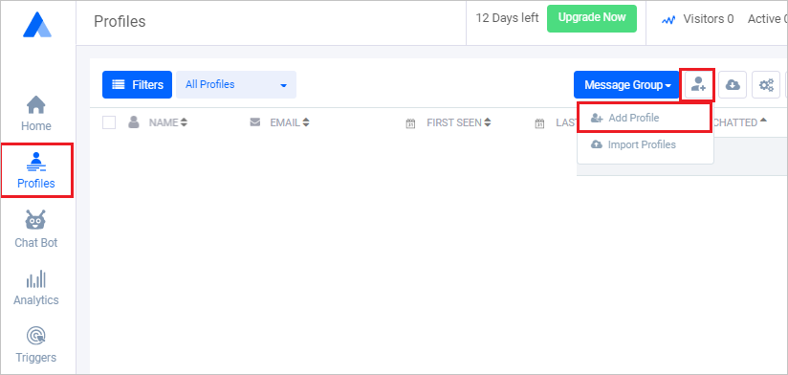Click the Upgrade Now button
This screenshot has width=788, height=375.
(592, 18)
